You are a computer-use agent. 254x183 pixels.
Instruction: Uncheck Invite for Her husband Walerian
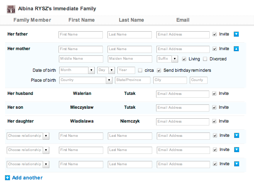pyautogui.click(x=214, y=93)
